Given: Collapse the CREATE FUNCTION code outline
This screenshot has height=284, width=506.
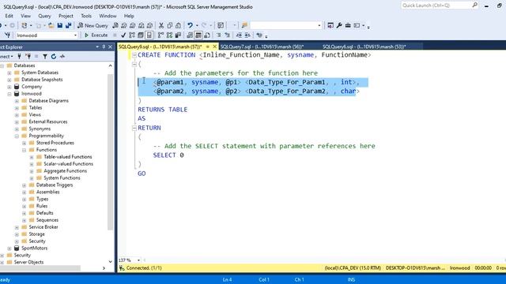Looking at the screenshot, I should (134, 55).
